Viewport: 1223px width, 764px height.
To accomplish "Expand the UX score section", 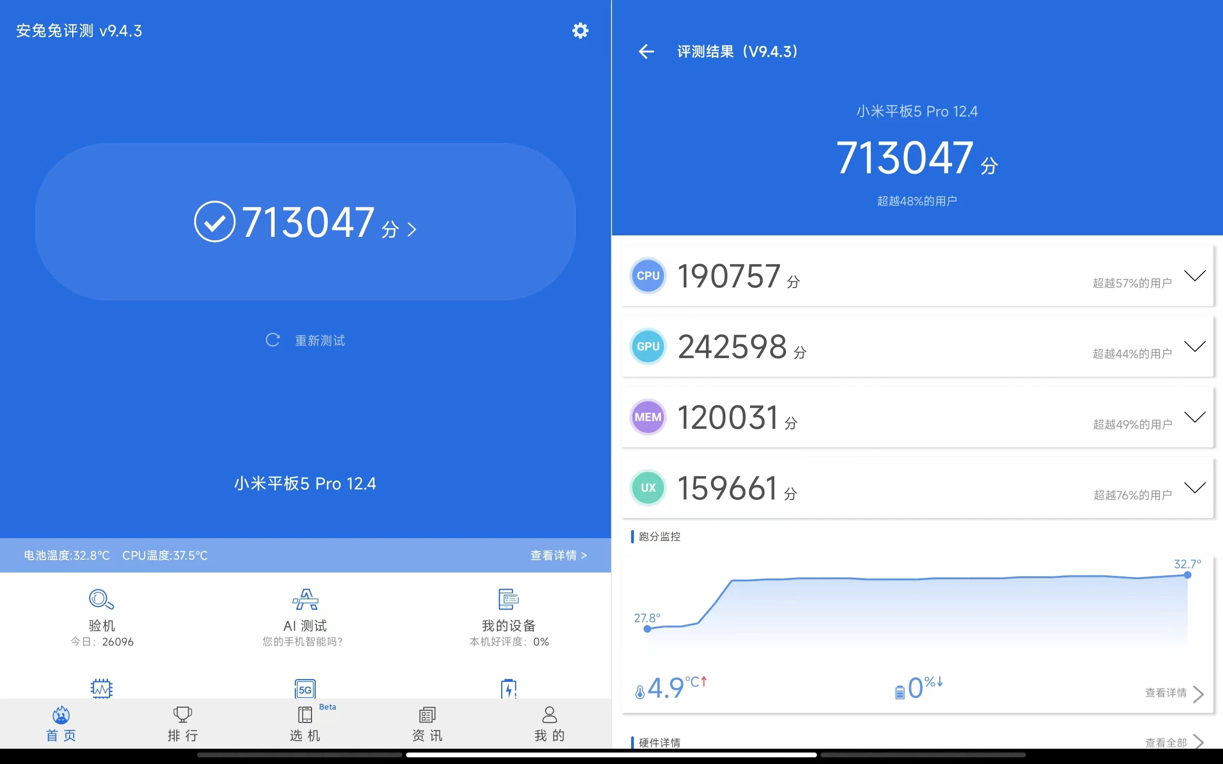I will pyautogui.click(x=1195, y=488).
